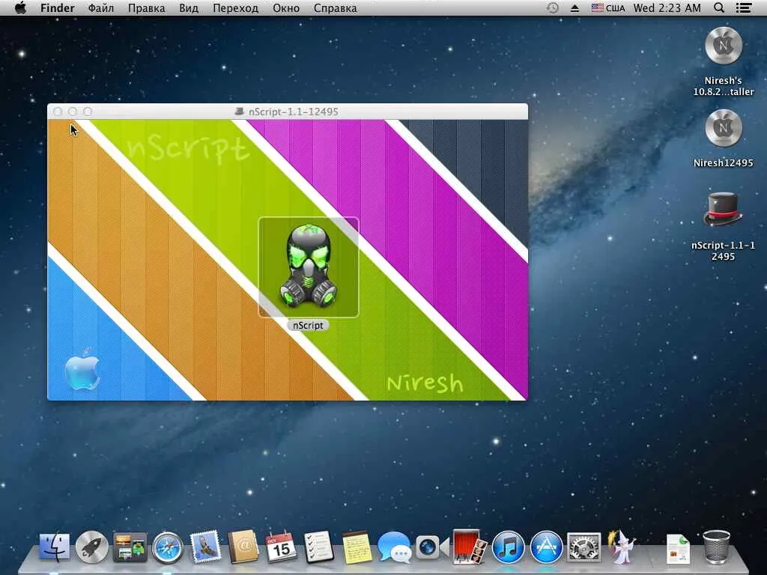Open the document stack in Dock

[x=679, y=549]
